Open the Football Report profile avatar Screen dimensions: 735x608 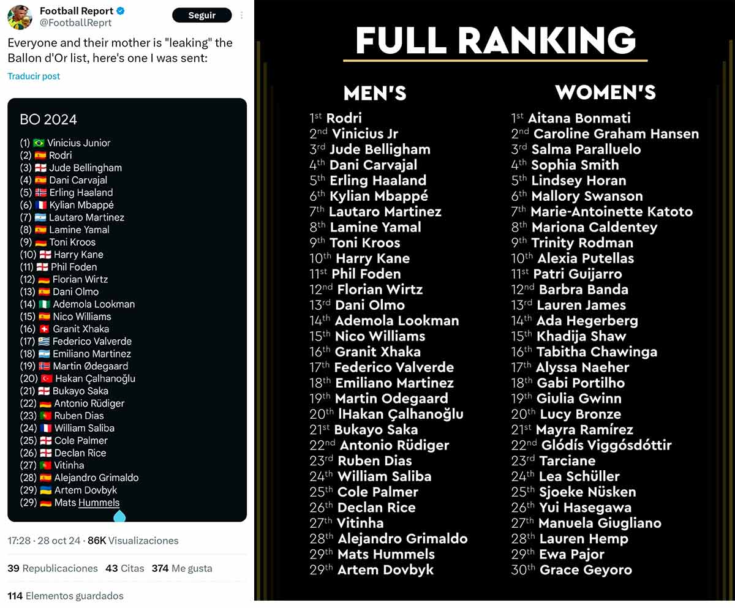coord(20,17)
